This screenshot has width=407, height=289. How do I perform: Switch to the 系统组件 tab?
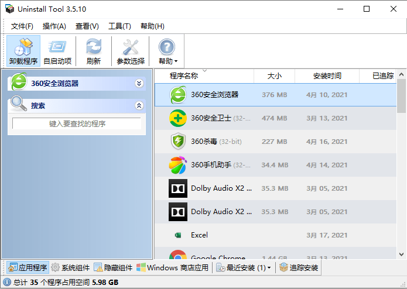point(70,268)
